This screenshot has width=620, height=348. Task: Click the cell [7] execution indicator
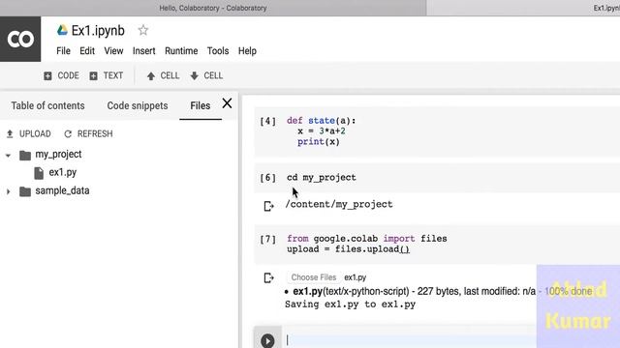267,239
